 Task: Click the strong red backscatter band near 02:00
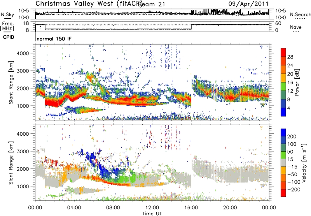click(x=52, y=103)
